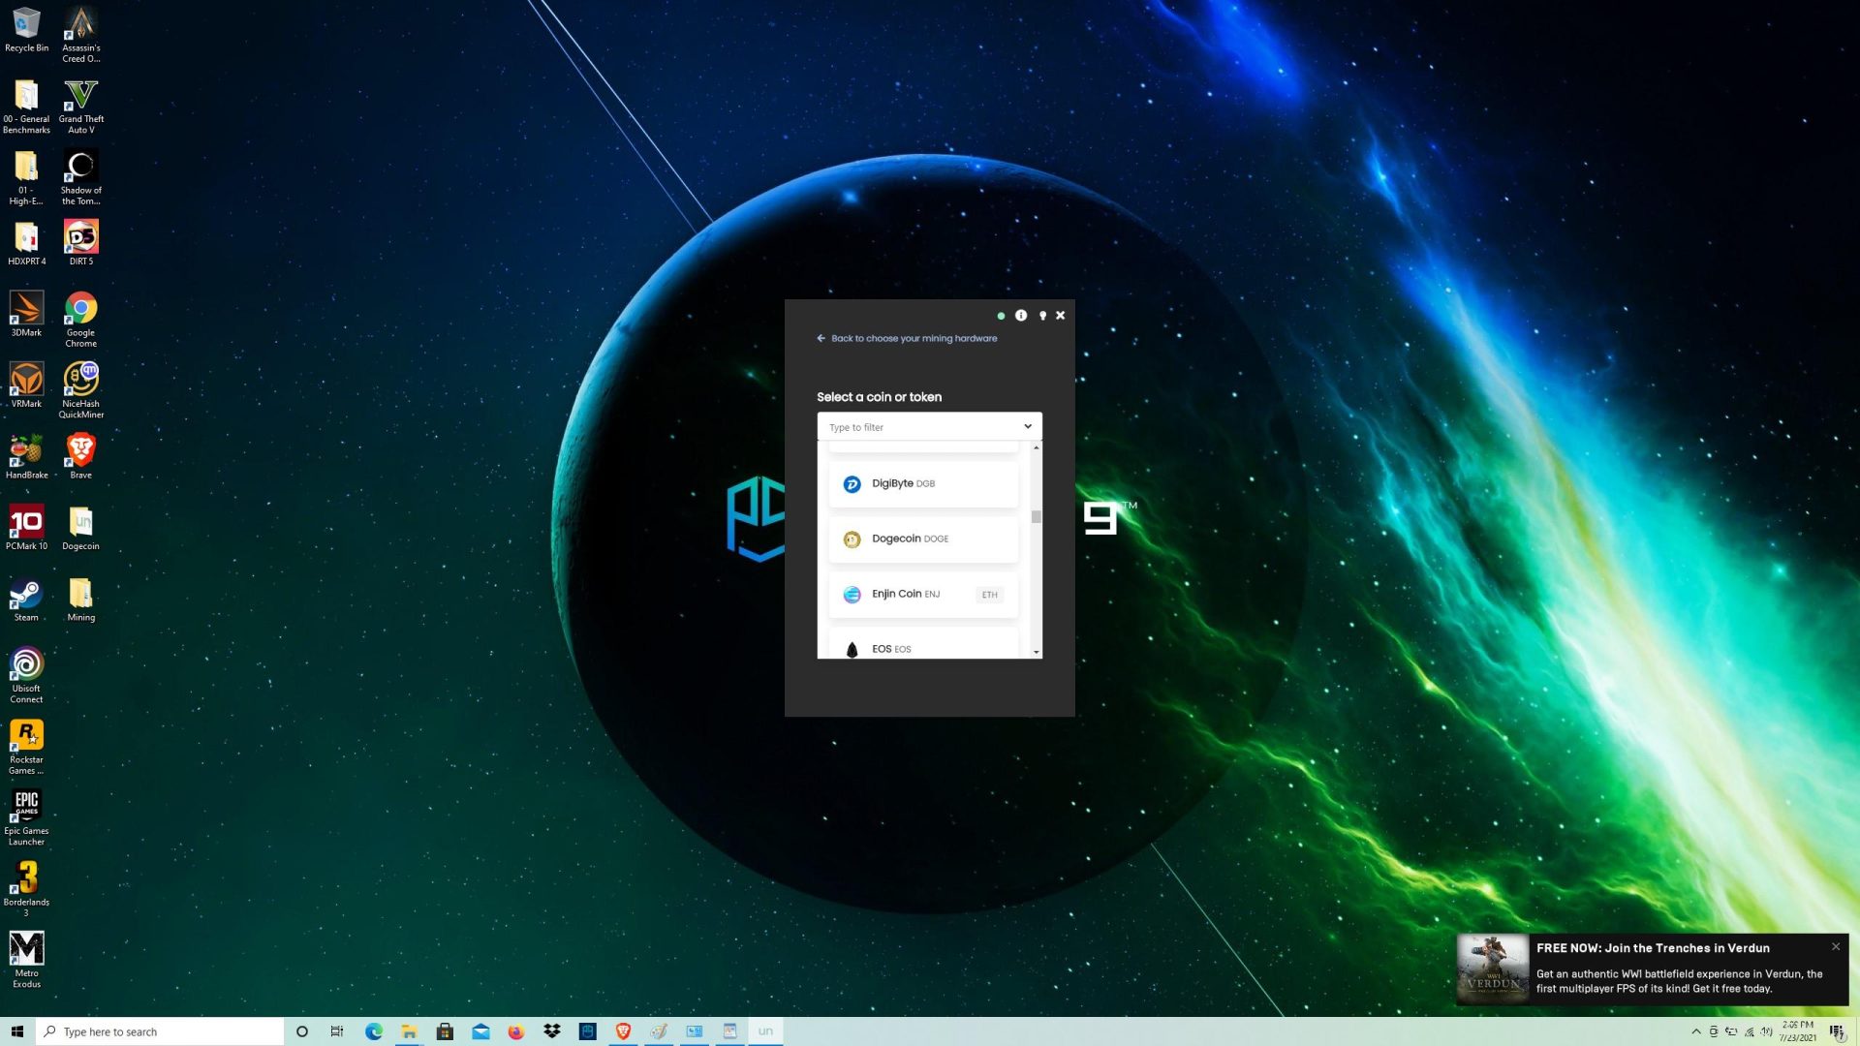Open the info icon in miner window

coord(1020,316)
